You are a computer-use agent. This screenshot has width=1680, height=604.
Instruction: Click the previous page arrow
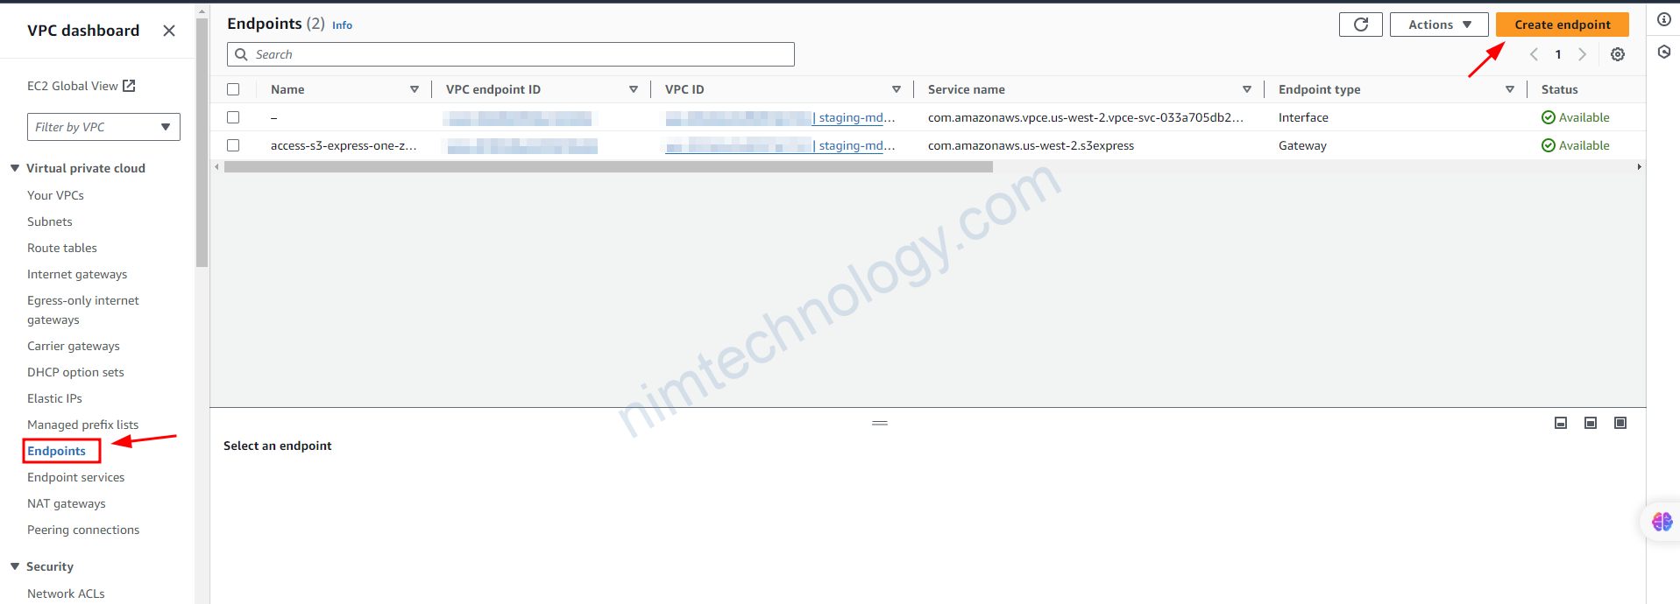[1534, 54]
